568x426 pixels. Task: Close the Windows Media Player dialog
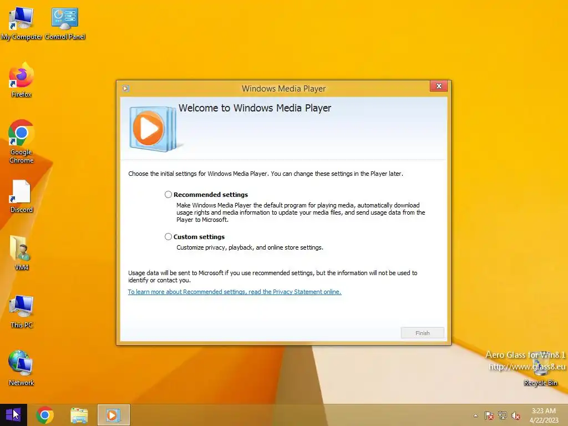coord(439,86)
